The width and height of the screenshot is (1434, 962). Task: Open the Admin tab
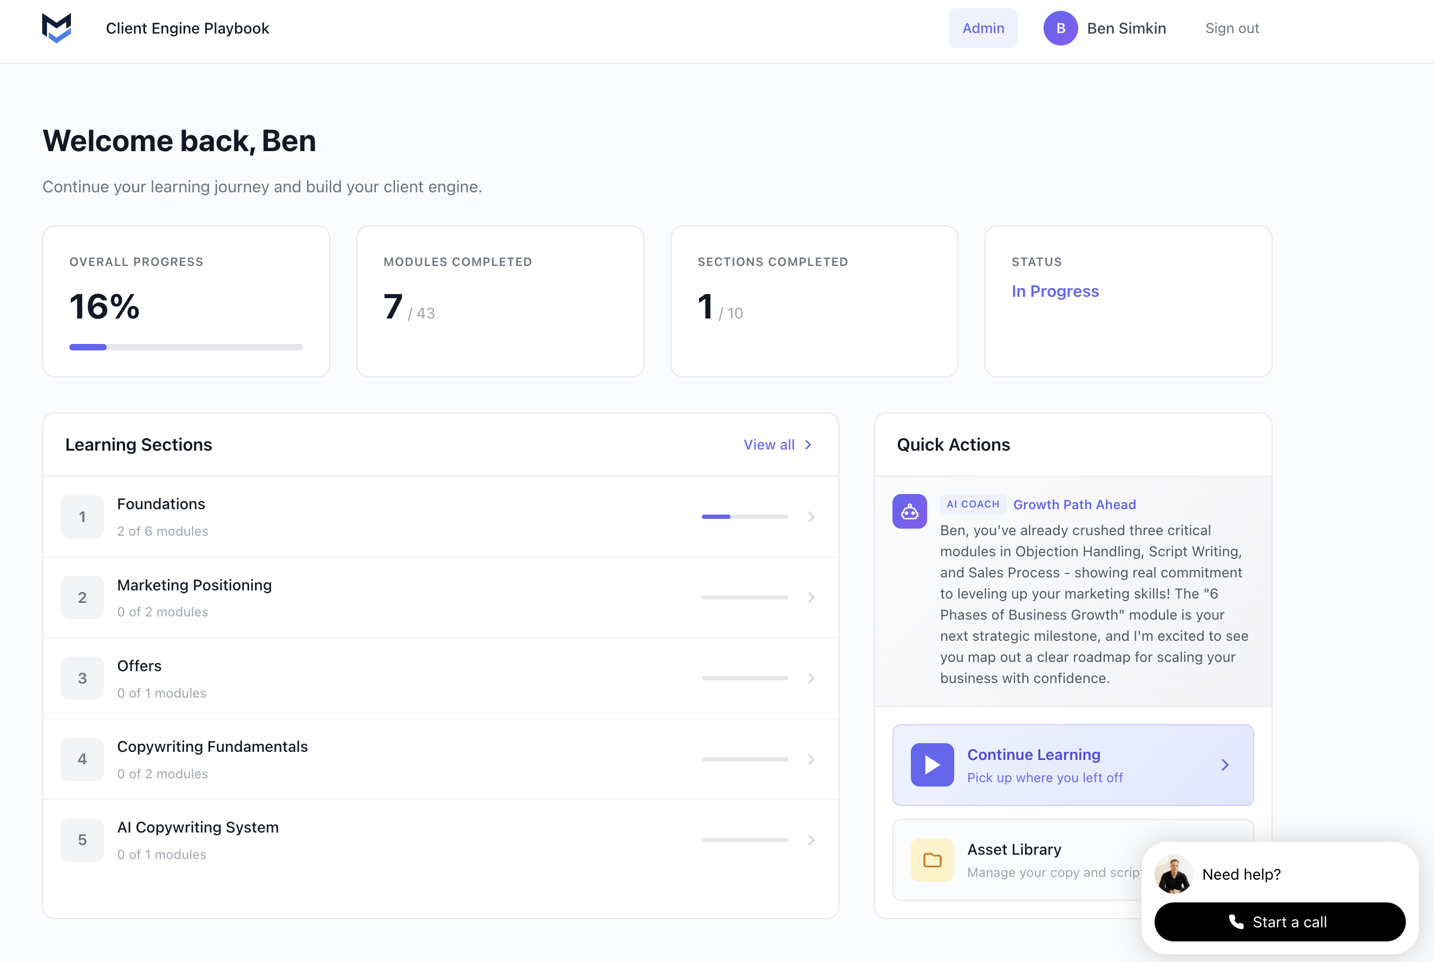(x=982, y=28)
